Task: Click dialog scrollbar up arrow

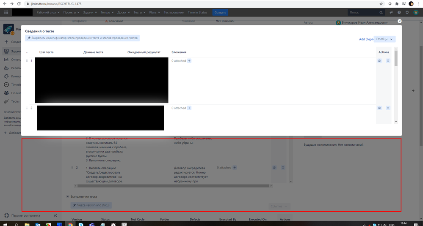Action: (396, 49)
